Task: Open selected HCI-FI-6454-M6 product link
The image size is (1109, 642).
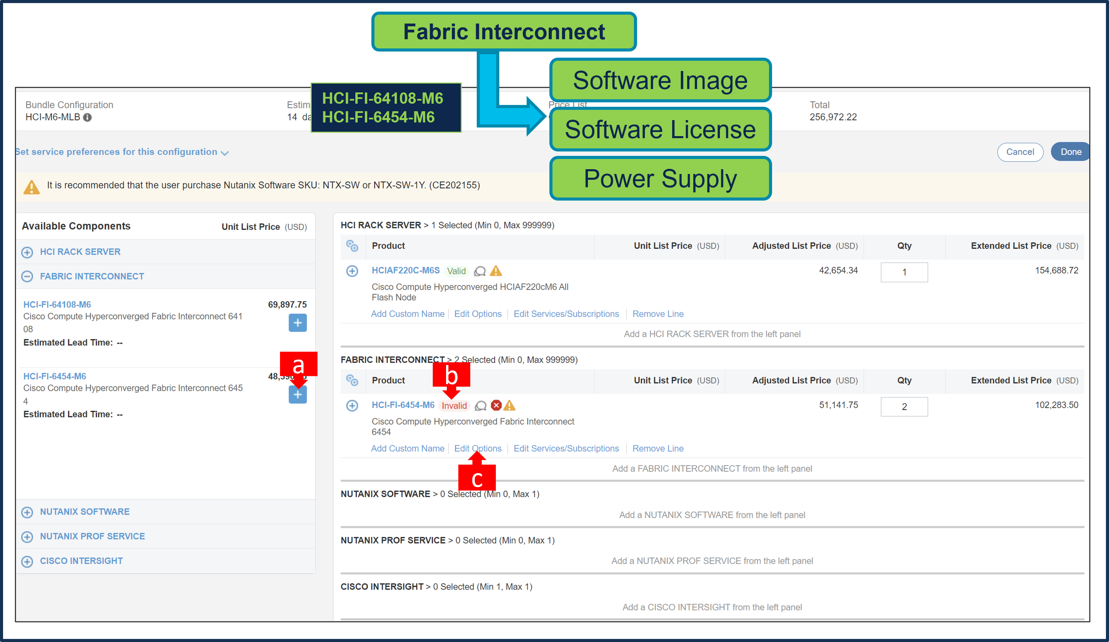Action: tap(403, 405)
